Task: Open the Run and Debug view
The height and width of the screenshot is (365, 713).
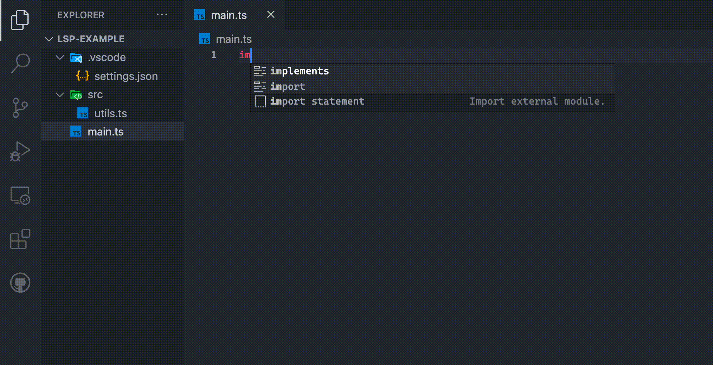Action: [x=20, y=152]
